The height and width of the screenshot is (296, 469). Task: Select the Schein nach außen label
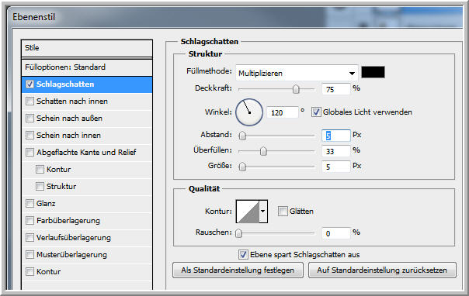click(x=69, y=118)
